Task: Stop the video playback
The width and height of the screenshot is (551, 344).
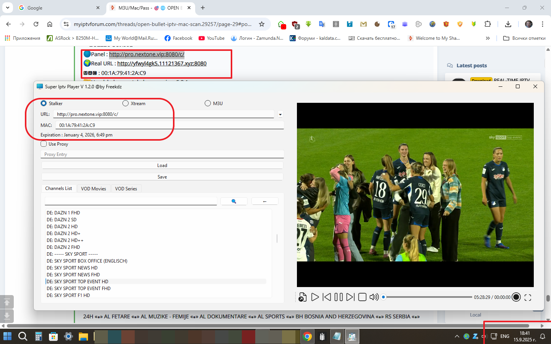Action: [x=362, y=297]
